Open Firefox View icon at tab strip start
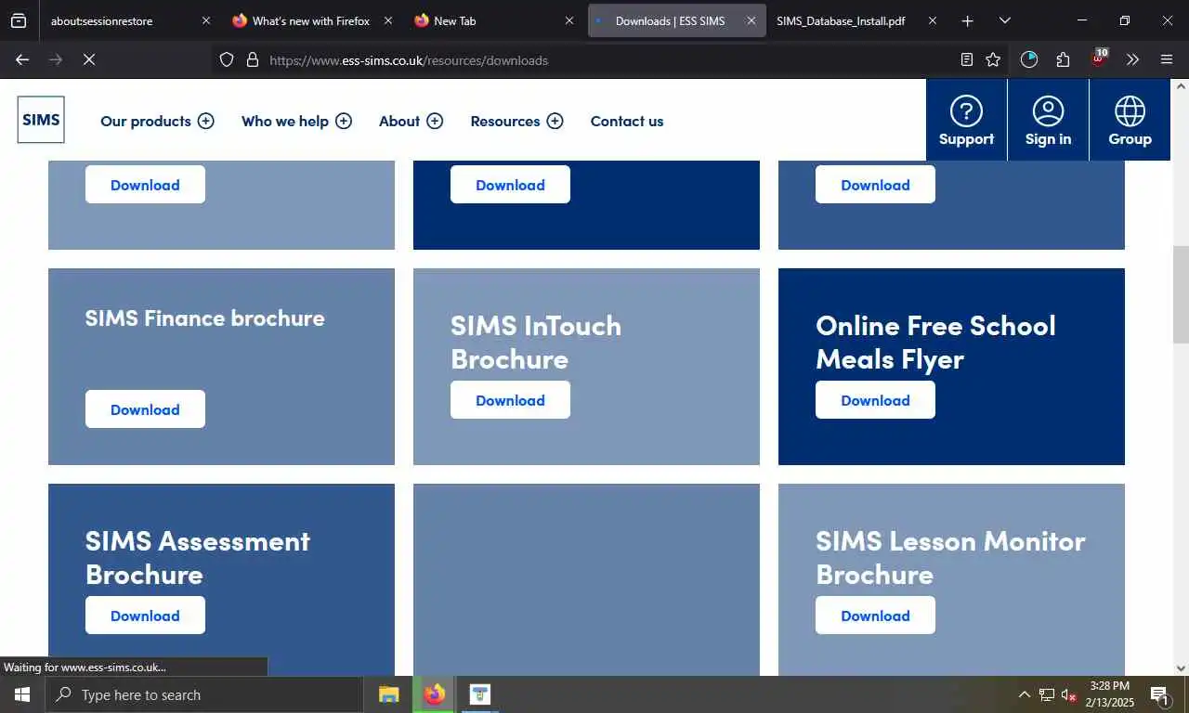Viewport: 1189px width, 713px height. (x=19, y=20)
